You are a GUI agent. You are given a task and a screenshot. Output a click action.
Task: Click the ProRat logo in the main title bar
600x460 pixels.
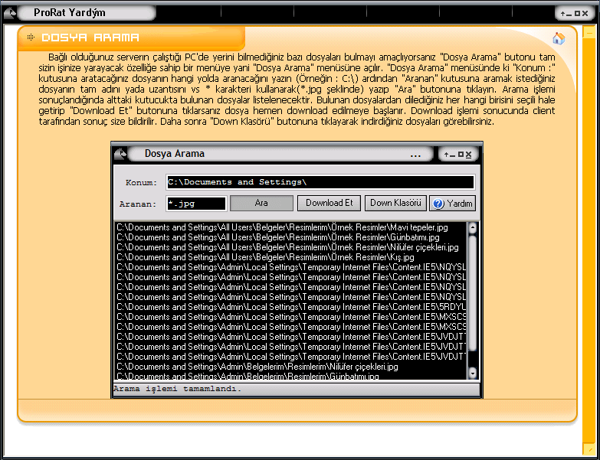[x=9, y=12]
